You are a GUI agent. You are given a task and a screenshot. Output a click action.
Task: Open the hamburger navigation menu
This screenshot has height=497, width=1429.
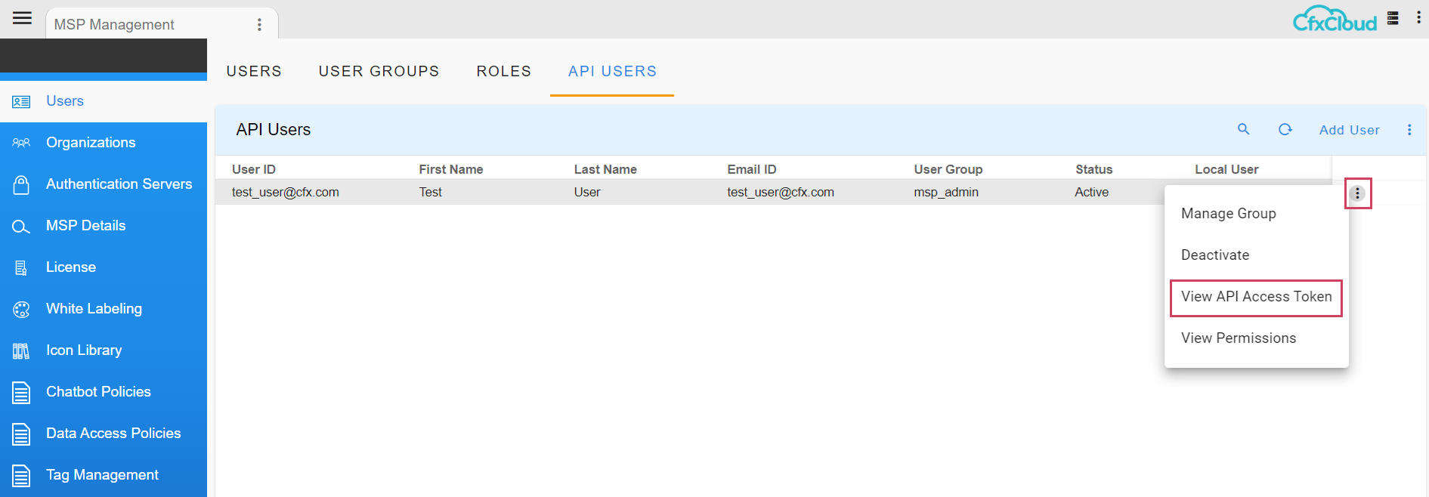click(x=22, y=18)
